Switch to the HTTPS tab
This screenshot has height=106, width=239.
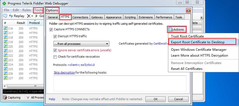pyautogui.click(x=65, y=17)
